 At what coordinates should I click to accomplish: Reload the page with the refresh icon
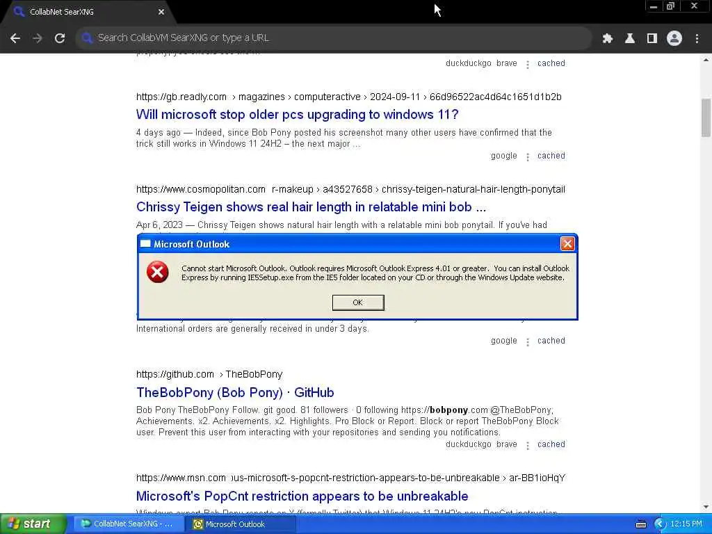(x=60, y=38)
